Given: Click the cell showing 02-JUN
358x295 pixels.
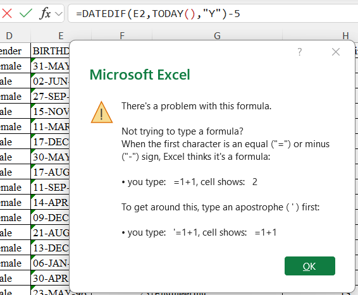Looking at the screenshot, I should coord(50,81).
